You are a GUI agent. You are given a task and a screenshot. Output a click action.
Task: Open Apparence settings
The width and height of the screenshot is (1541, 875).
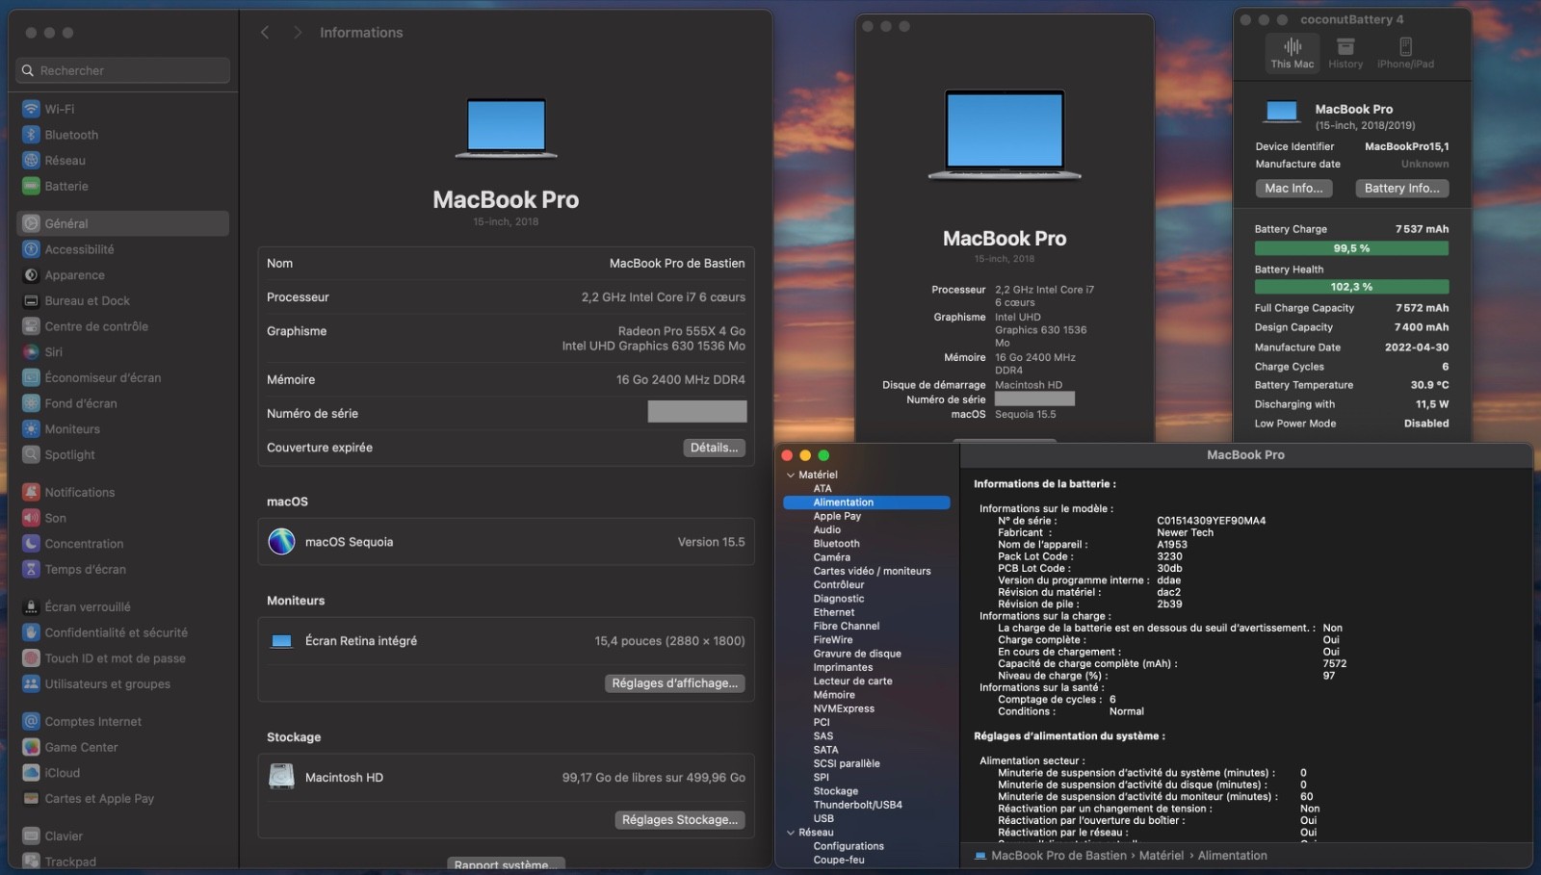coord(122,275)
